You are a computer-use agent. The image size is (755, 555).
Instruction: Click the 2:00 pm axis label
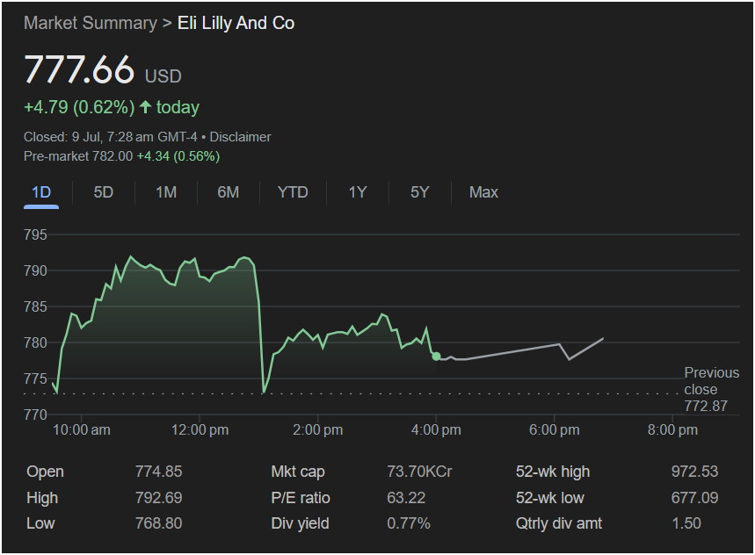coord(318,430)
